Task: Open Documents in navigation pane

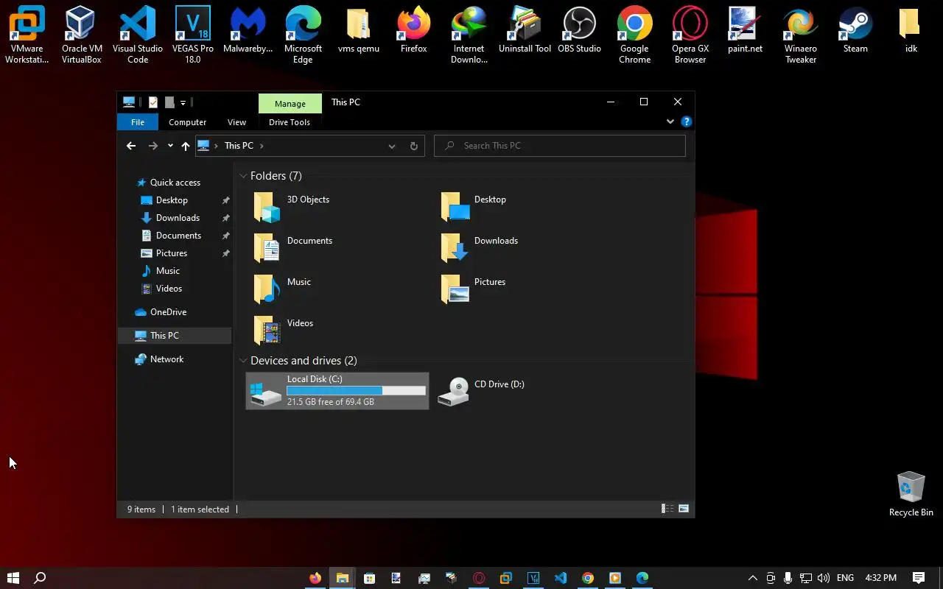Action: pos(178,236)
